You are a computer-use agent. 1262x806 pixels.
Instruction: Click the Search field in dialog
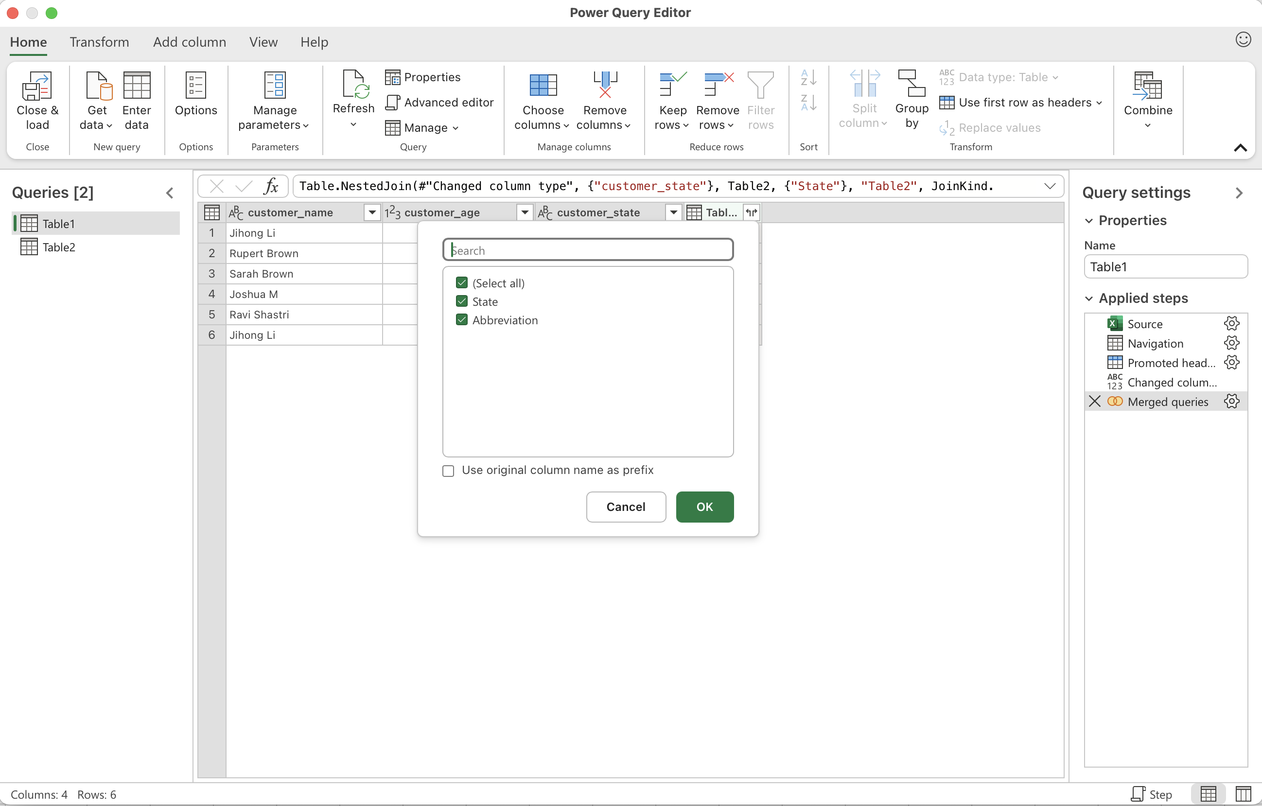(x=587, y=250)
